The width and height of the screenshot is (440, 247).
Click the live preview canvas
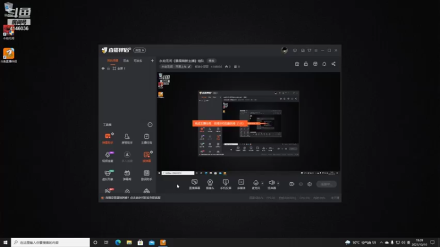click(x=249, y=123)
